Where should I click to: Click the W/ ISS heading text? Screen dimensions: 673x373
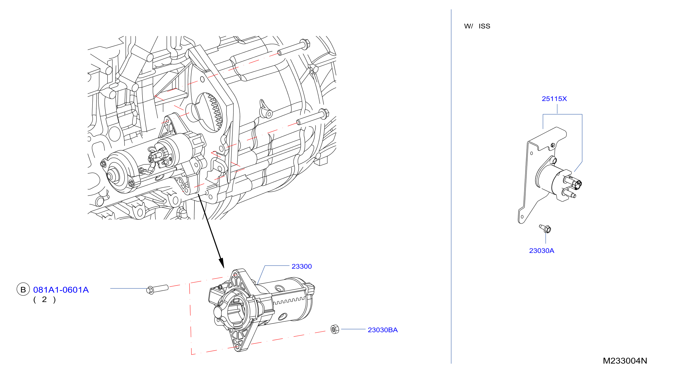[477, 26]
